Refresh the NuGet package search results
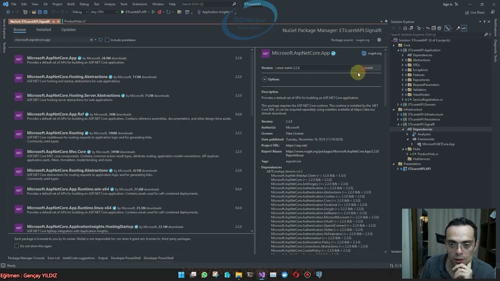Screen dimensions: 500x281 click(x=100, y=40)
